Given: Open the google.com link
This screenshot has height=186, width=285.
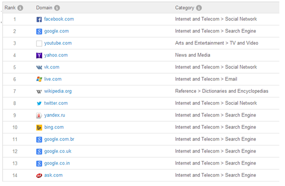Looking at the screenshot, I should [56, 31].
